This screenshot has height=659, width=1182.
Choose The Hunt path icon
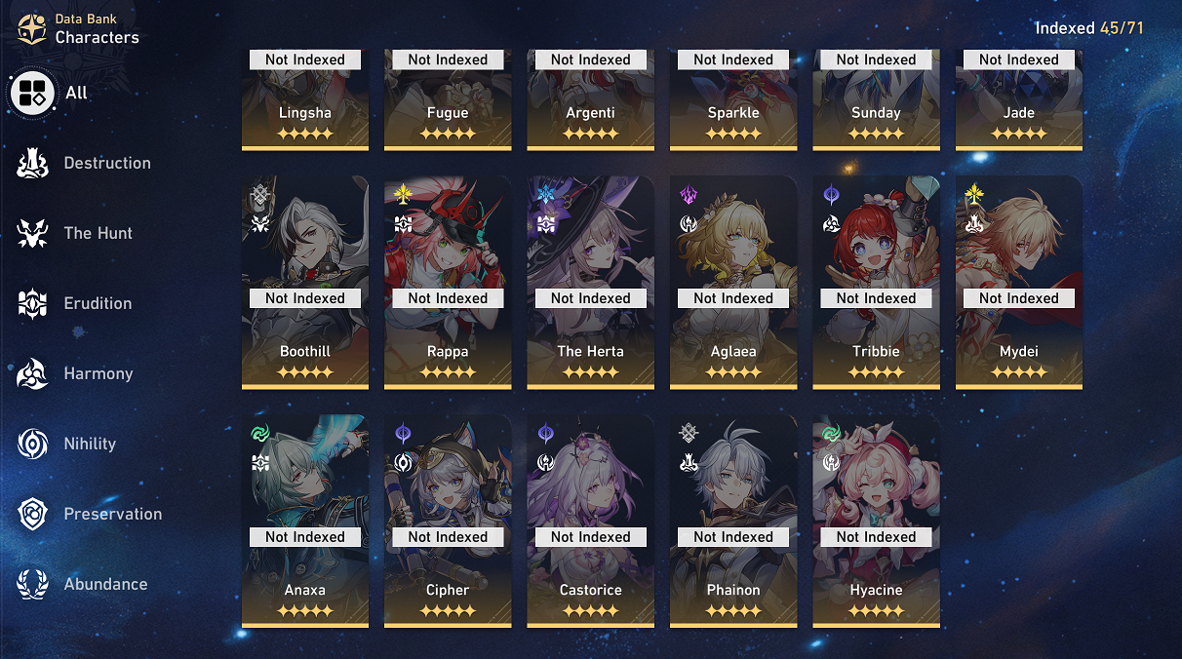tap(33, 234)
